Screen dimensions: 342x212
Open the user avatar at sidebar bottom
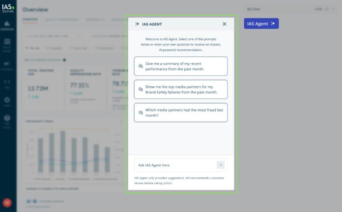coord(8,202)
